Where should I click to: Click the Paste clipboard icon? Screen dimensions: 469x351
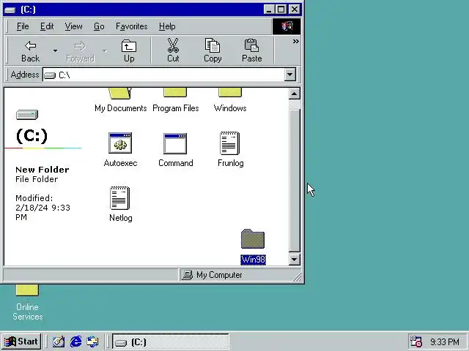tap(251, 45)
